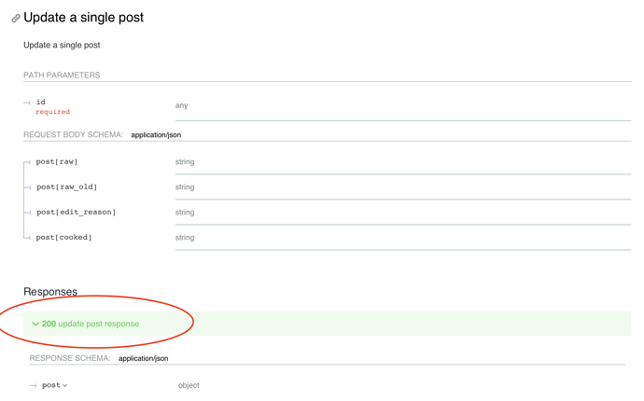Click the REQUEST BODY SCHEMA label

(x=73, y=134)
